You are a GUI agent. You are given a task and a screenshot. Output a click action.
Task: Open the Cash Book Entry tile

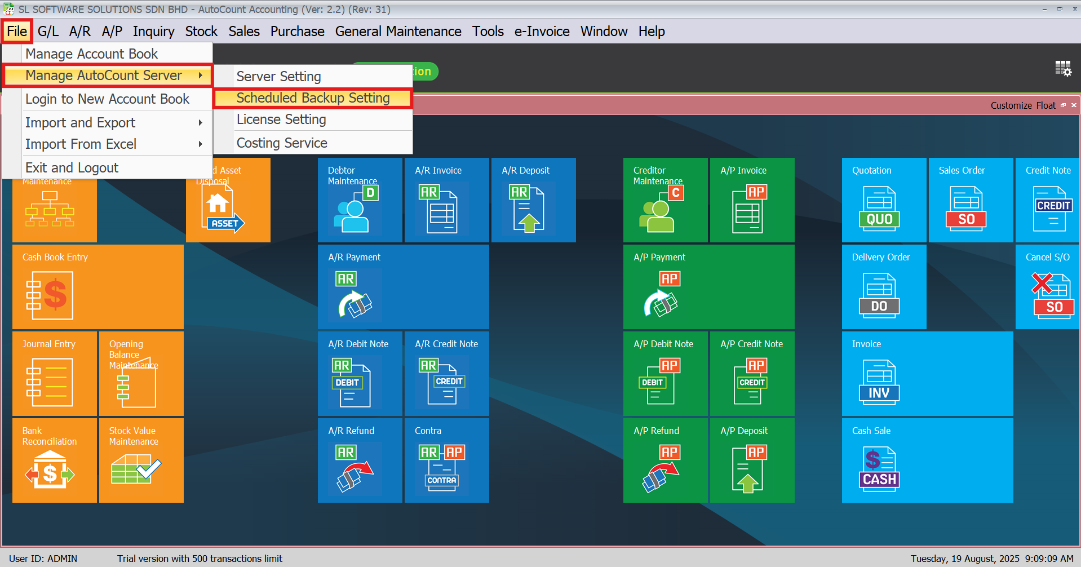pos(98,287)
